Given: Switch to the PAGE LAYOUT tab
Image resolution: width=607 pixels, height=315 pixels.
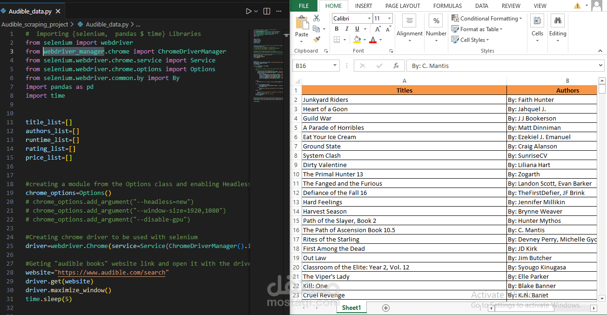Looking at the screenshot, I should click(403, 6).
